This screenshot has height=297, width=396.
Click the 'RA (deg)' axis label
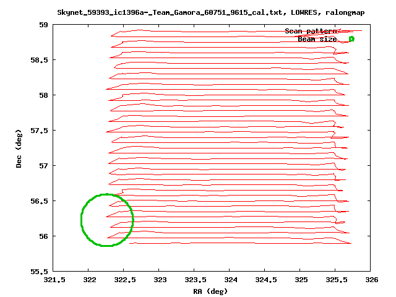tap(210, 291)
